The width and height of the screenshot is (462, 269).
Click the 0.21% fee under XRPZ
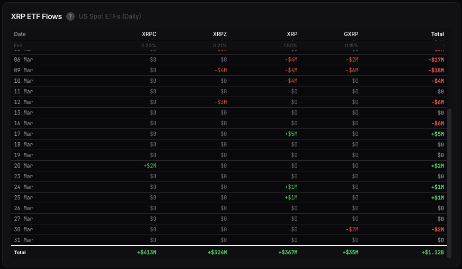(220, 46)
